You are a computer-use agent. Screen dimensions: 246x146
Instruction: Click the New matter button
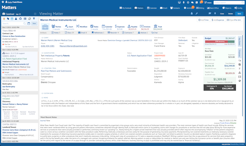[34, 23]
